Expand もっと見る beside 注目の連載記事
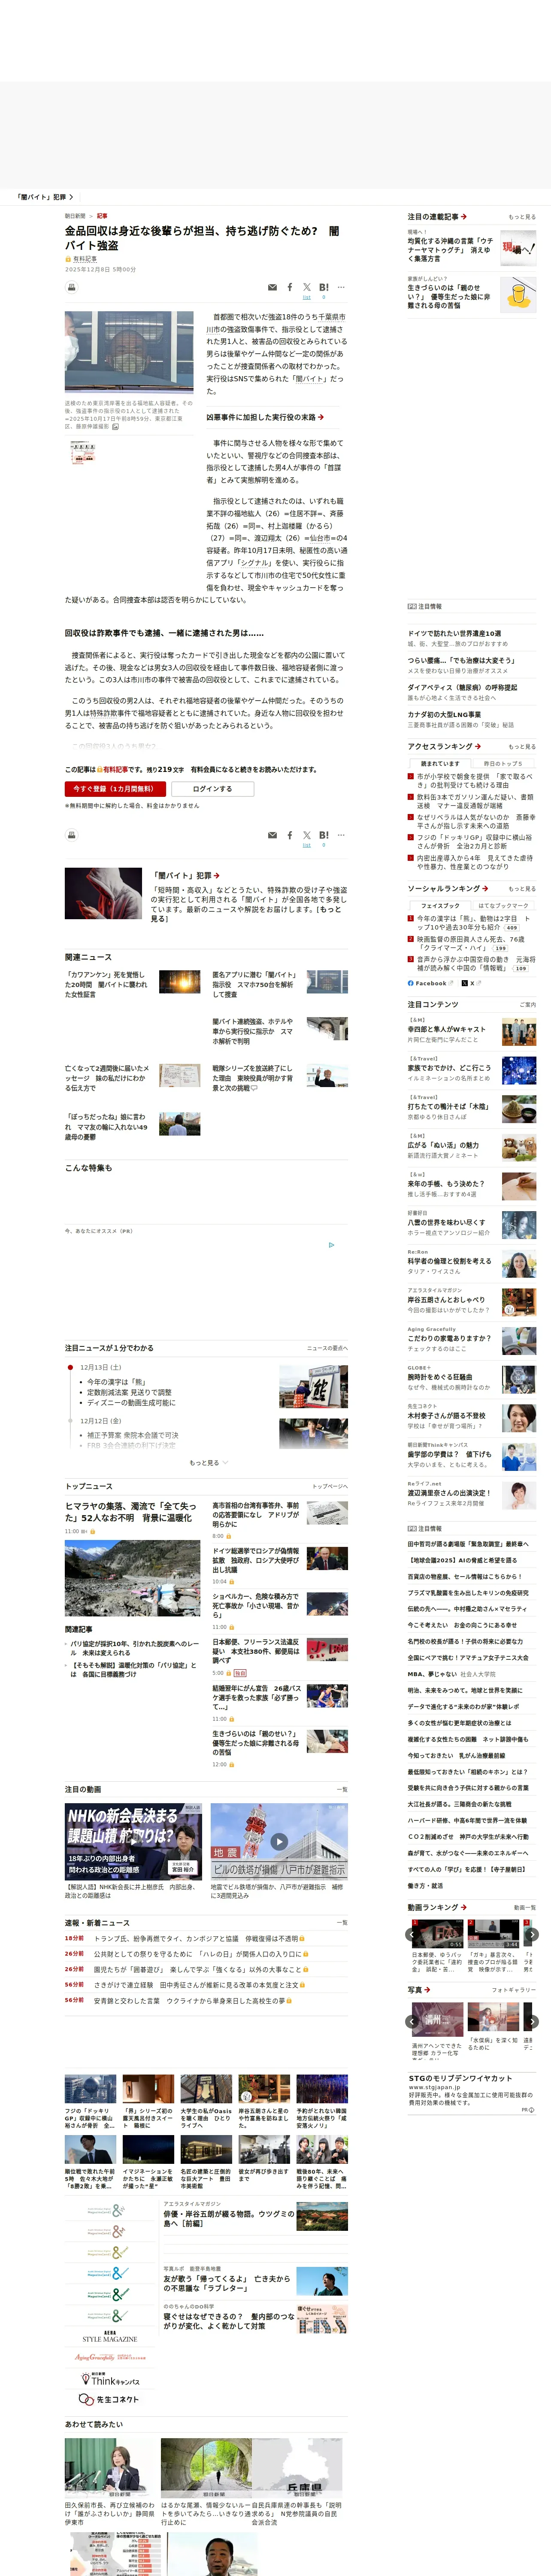 (521, 217)
